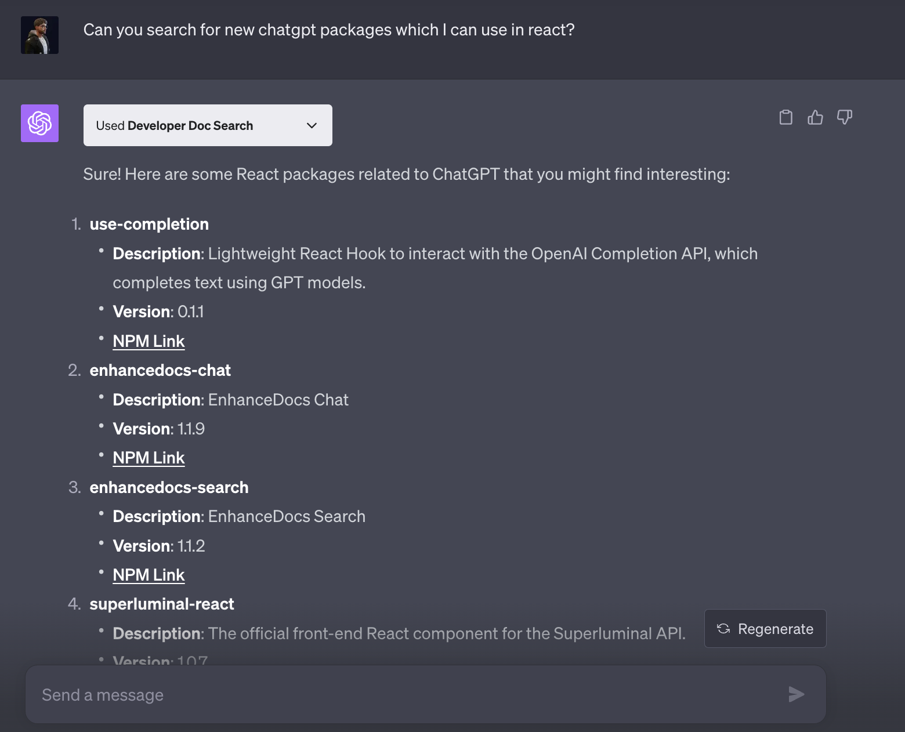This screenshot has width=905, height=732.
Task: Click the 'Lightweight React Hook' description text
Action: click(x=435, y=268)
